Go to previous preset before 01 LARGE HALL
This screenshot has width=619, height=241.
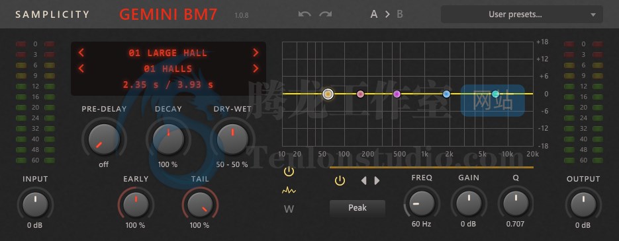81,52
